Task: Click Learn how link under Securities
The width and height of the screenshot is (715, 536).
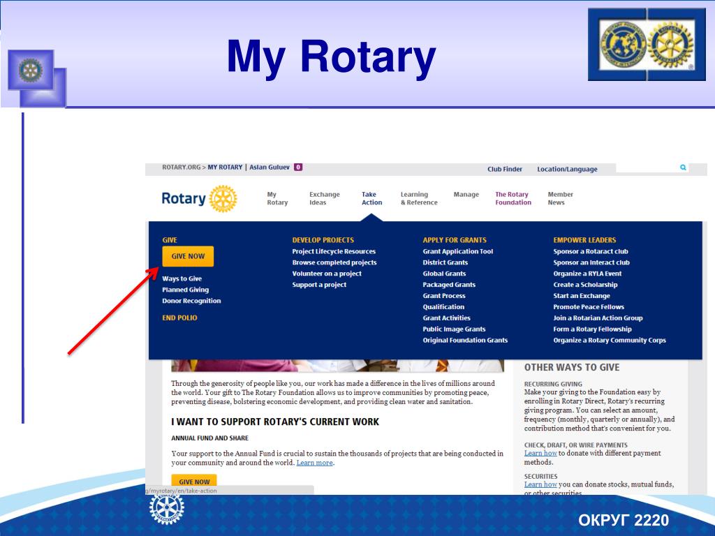Action: click(x=540, y=484)
